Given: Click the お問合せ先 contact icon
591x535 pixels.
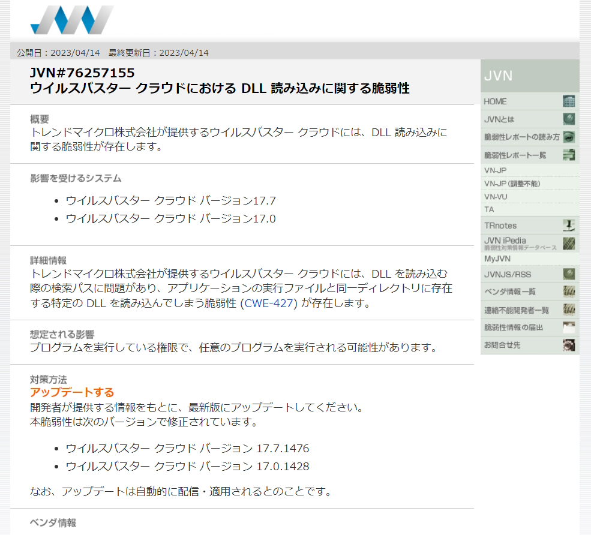Looking at the screenshot, I should tap(570, 345).
